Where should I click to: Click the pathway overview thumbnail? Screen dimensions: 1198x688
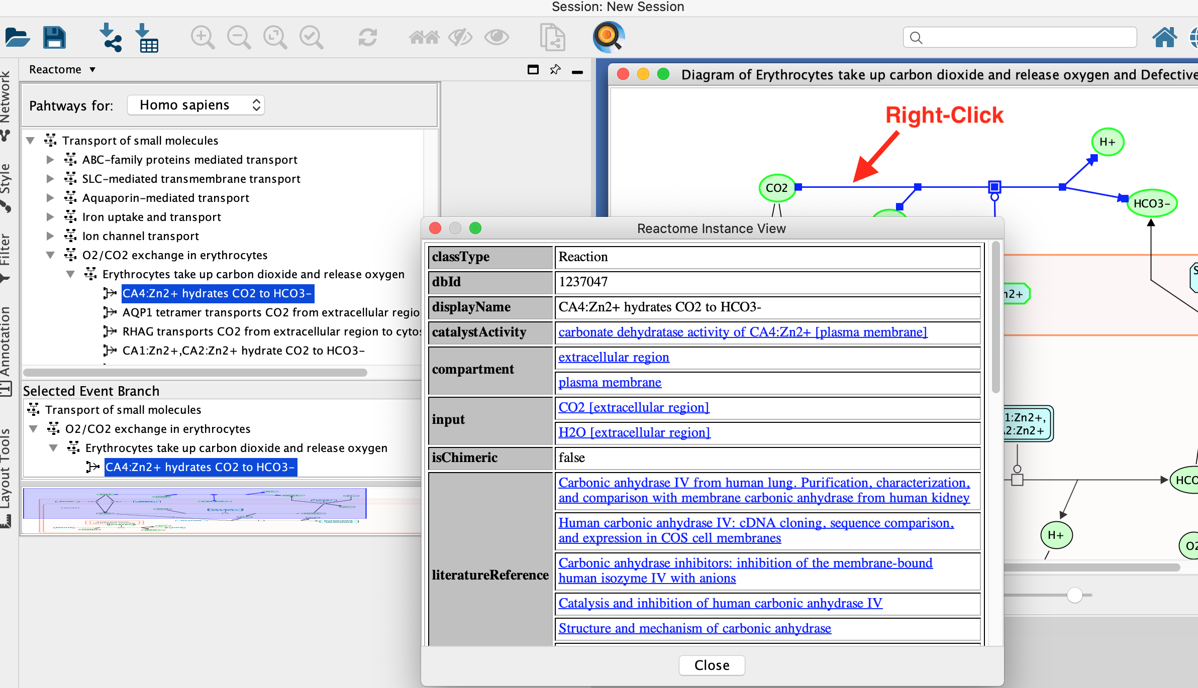tap(221, 510)
